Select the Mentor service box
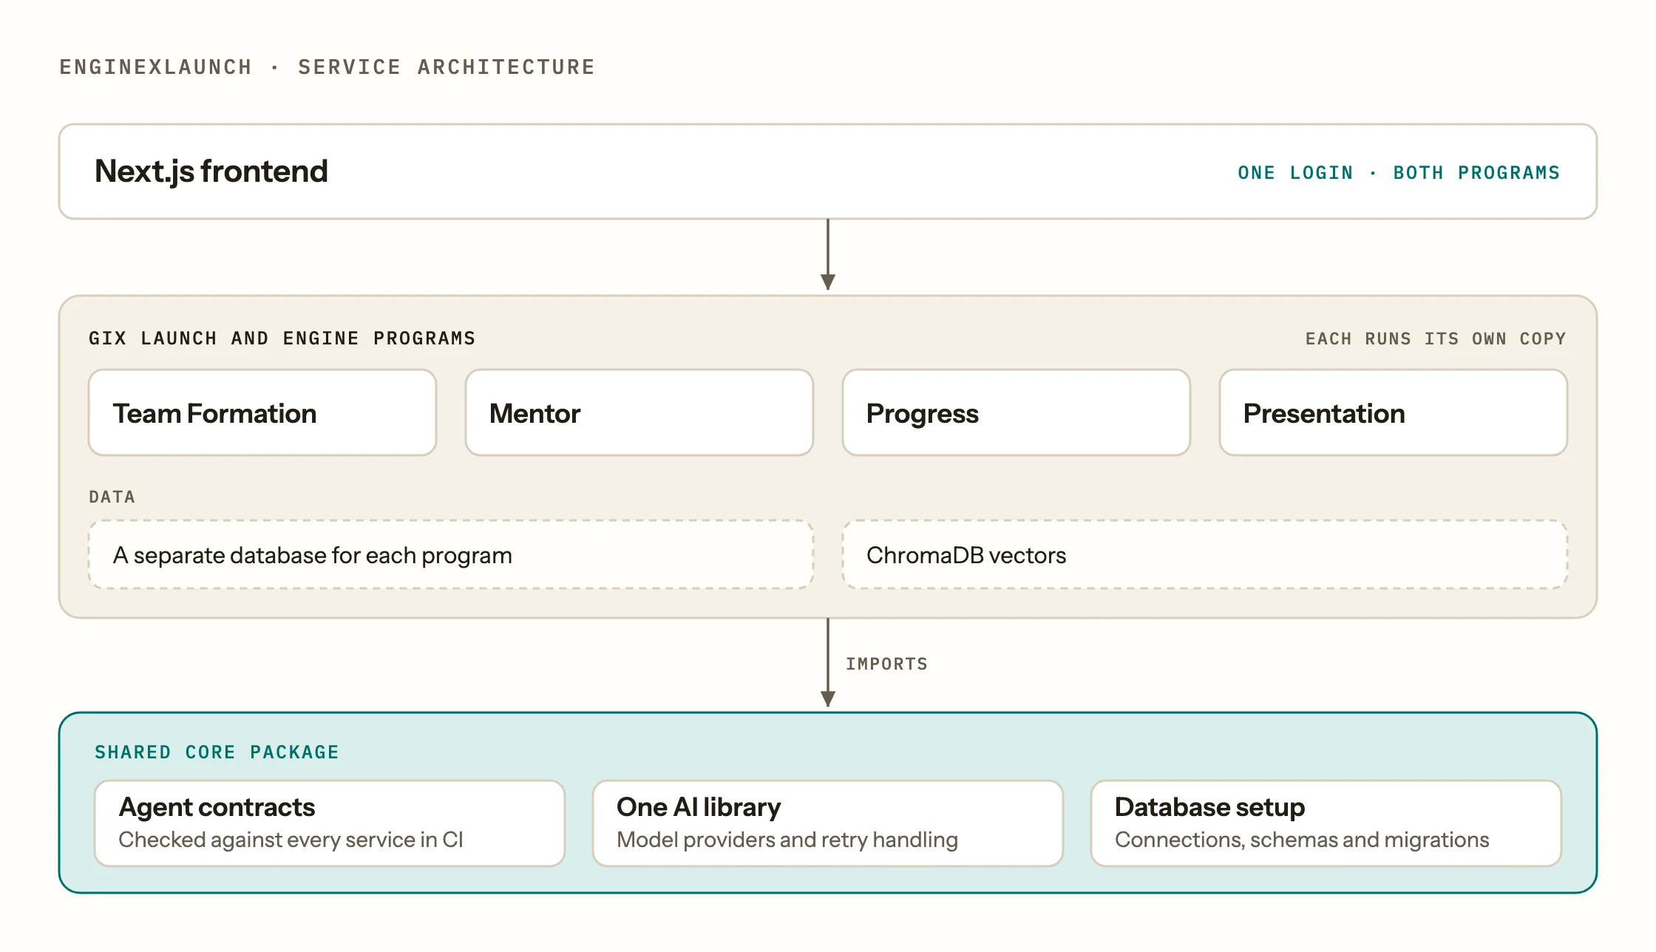The image size is (1656, 952). tap(639, 413)
